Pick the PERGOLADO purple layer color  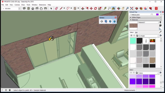157,15
